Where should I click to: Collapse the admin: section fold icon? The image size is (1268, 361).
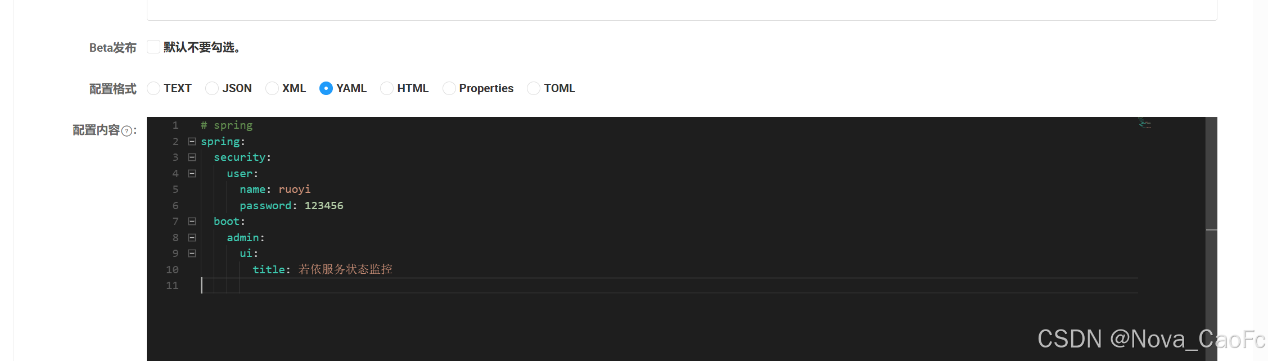click(192, 238)
